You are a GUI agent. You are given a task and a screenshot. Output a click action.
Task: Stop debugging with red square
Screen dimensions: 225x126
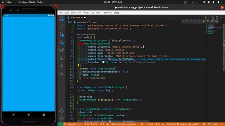(x=212, y=21)
